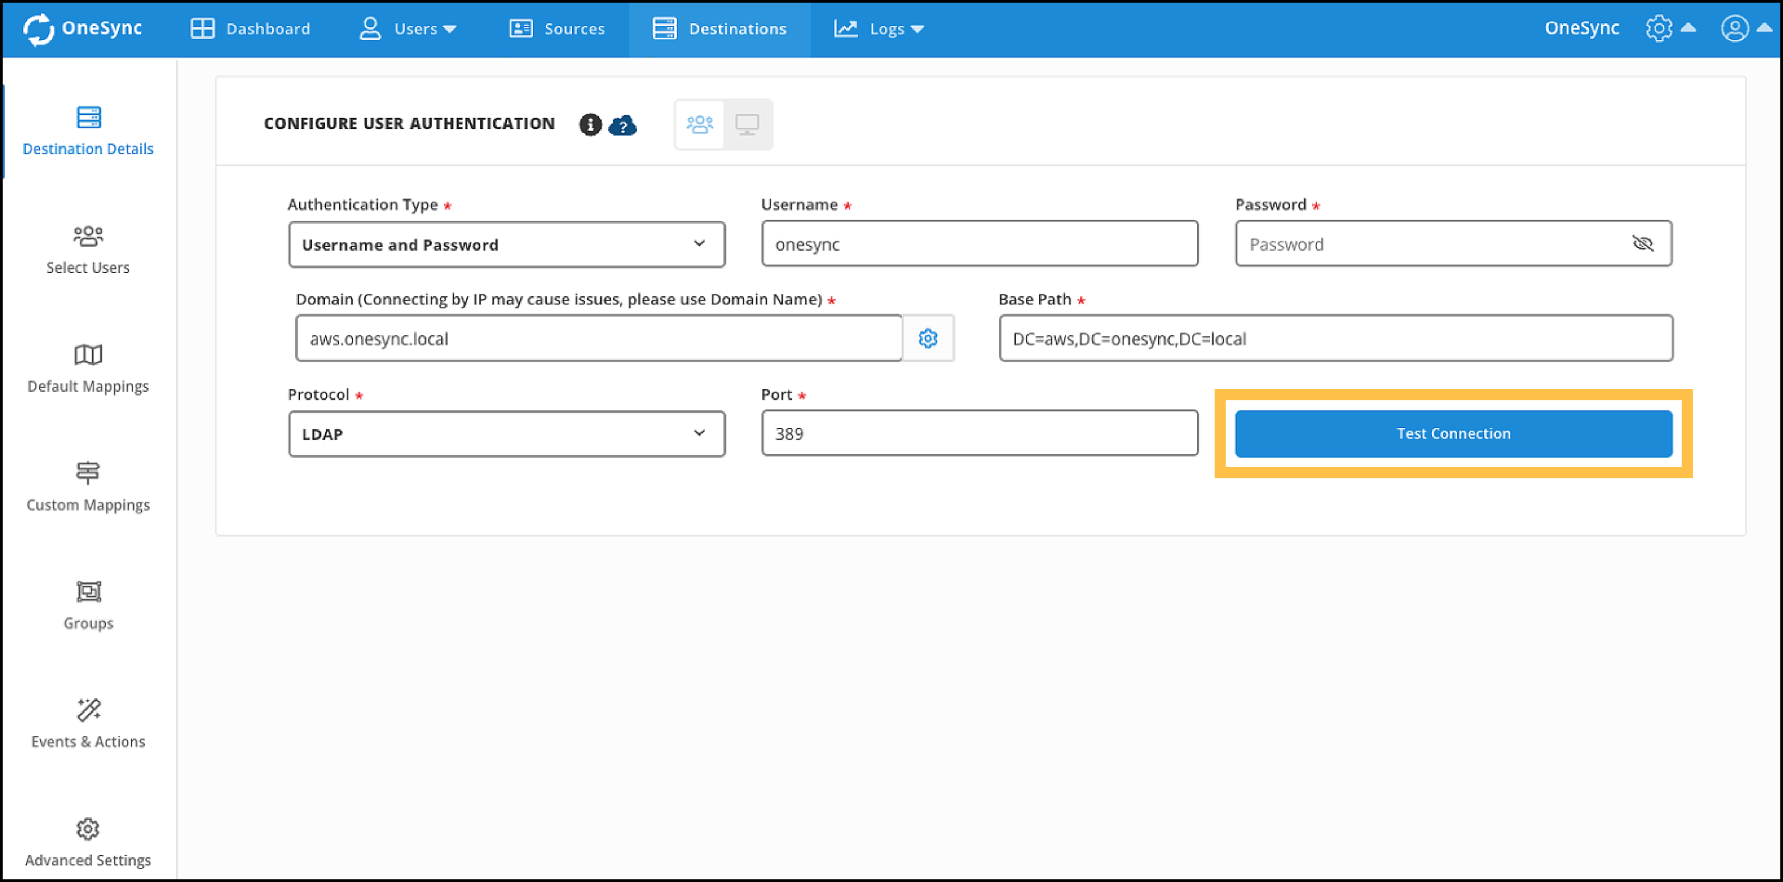
Task: Open the Authentication Type dropdown
Action: point(506,244)
